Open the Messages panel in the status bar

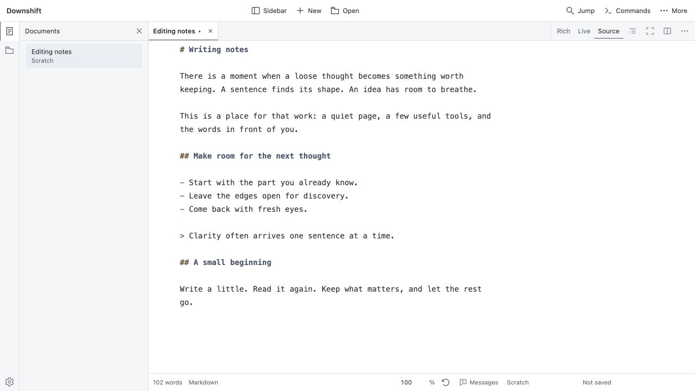pyautogui.click(x=479, y=382)
